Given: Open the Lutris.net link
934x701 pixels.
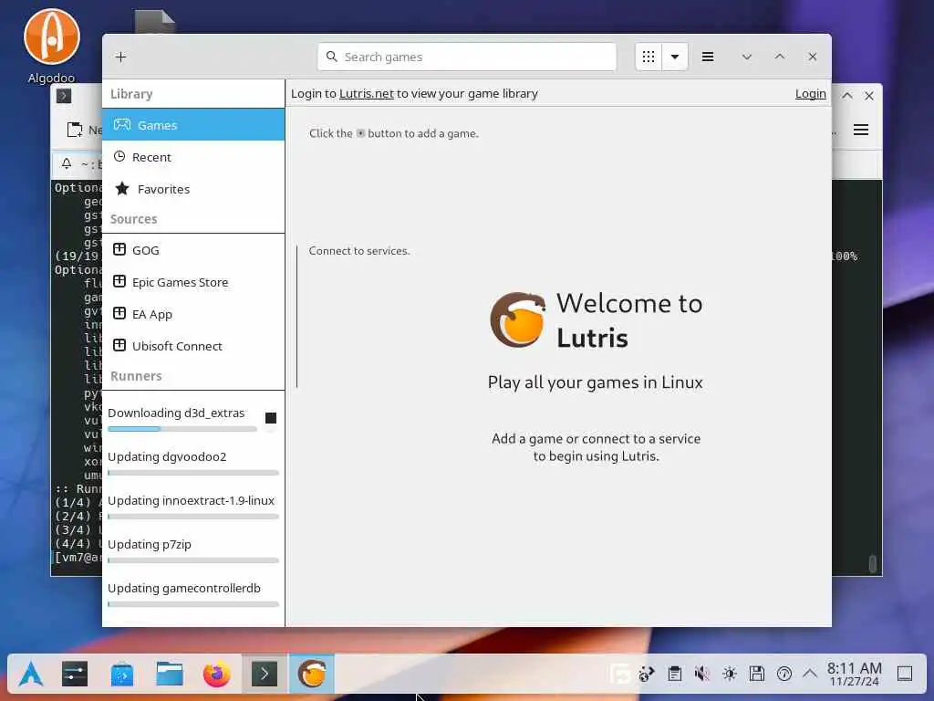Looking at the screenshot, I should (x=367, y=94).
